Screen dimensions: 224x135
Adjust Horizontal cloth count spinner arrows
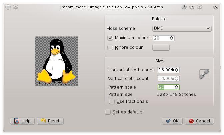(x=177, y=70)
